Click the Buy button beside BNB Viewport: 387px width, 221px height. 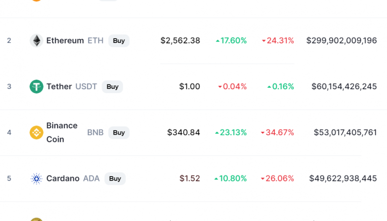click(x=119, y=133)
